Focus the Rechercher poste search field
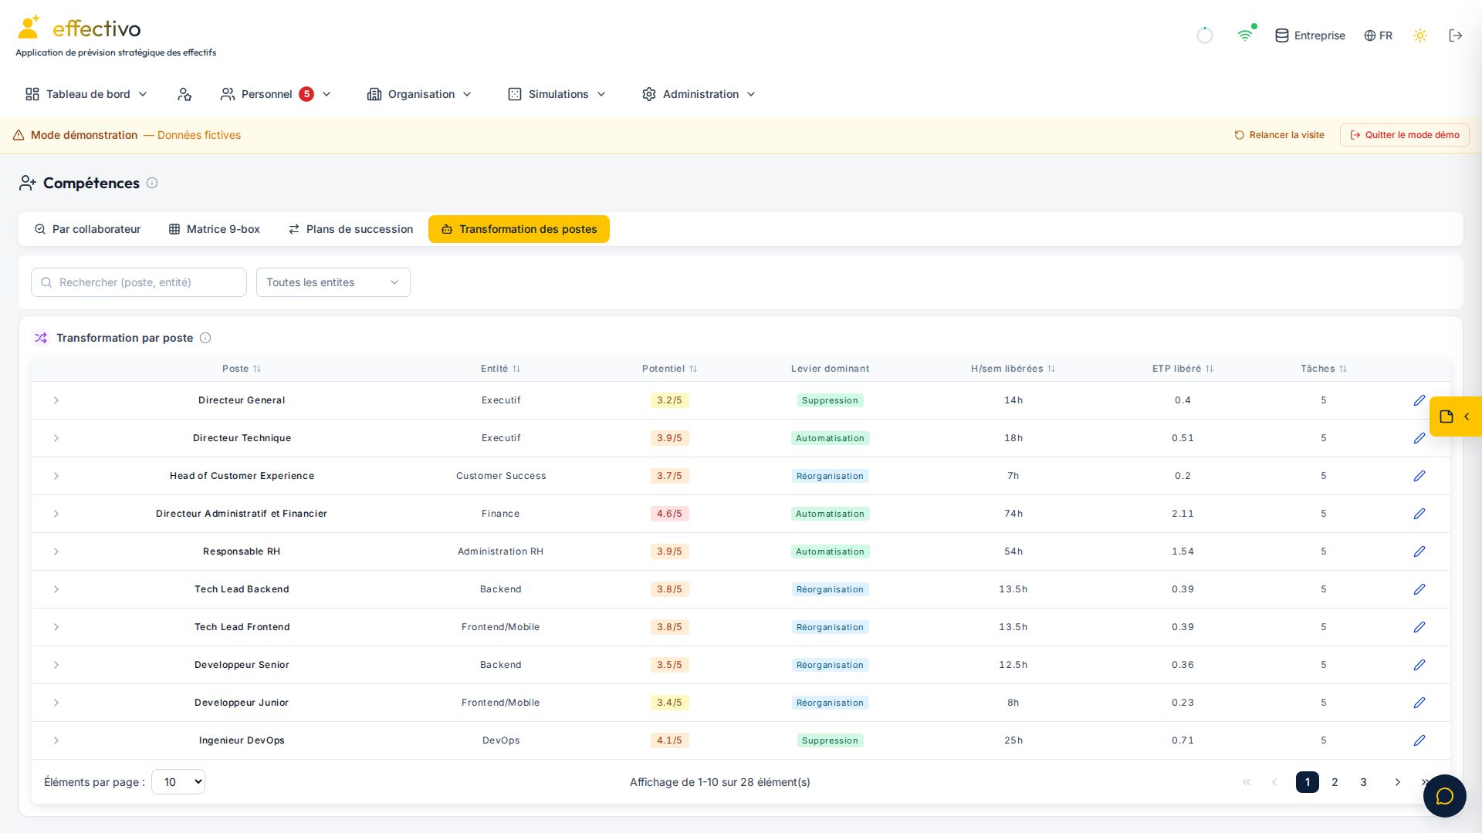This screenshot has width=1482, height=833. [139, 282]
